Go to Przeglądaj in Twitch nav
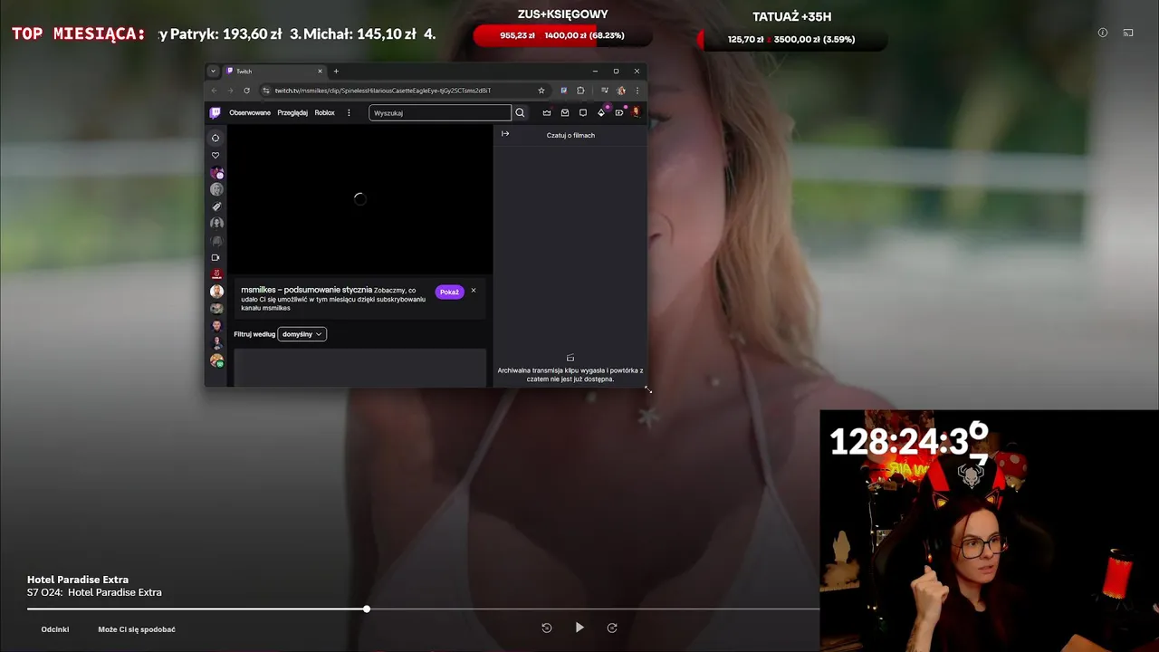This screenshot has height=652, width=1159. point(292,113)
